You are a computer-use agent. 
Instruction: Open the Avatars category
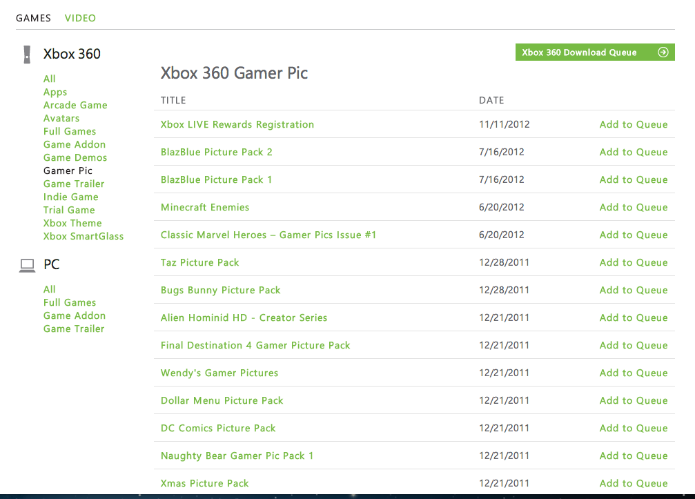point(61,118)
